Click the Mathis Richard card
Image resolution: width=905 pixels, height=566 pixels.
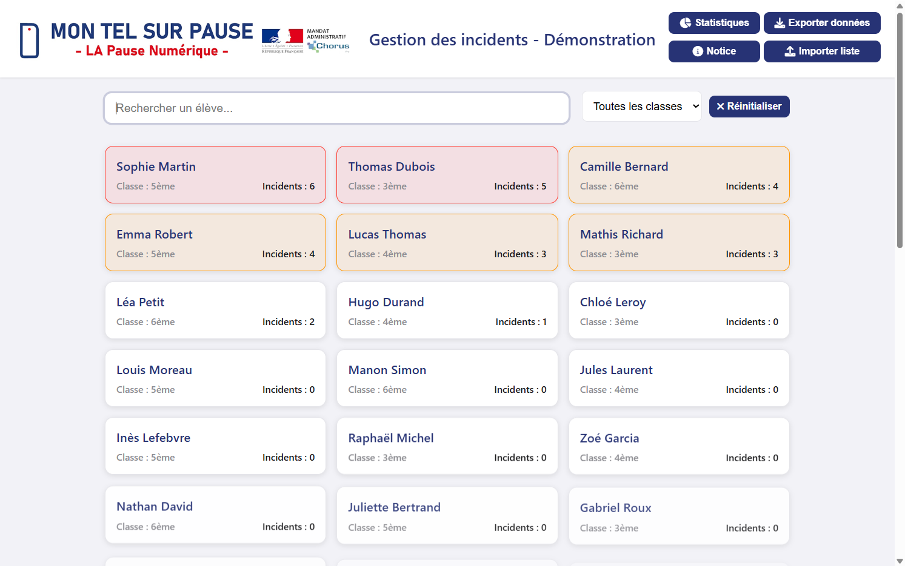[679, 242]
